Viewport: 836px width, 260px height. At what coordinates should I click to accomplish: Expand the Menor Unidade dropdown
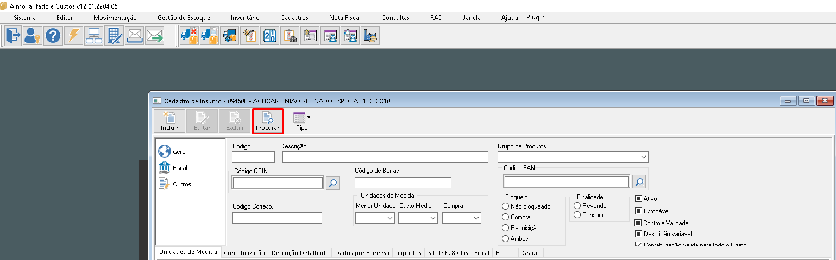coord(390,218)
